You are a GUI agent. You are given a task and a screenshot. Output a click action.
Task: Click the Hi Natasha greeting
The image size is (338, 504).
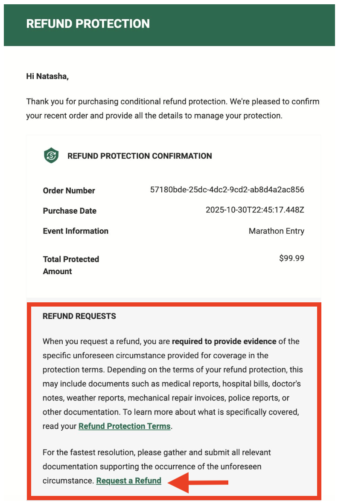47,76
